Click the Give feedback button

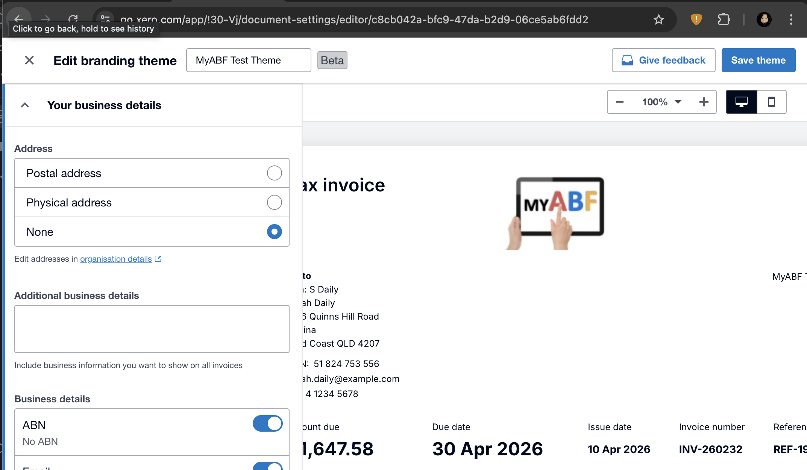pyautogui.click(x=663, y=60)
